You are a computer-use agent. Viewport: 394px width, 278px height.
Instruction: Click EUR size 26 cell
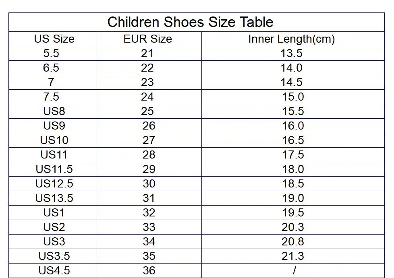149,126
